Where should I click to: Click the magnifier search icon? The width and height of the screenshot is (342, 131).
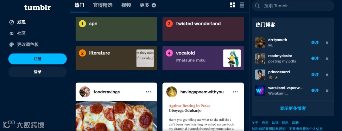click(257, 6)
